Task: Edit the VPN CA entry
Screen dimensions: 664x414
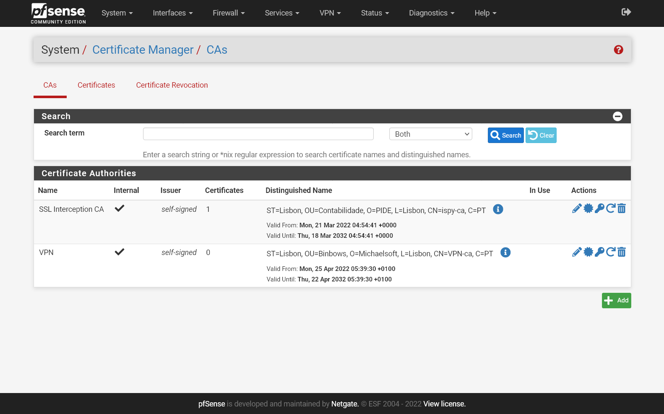Action: [x=577, y=252]
